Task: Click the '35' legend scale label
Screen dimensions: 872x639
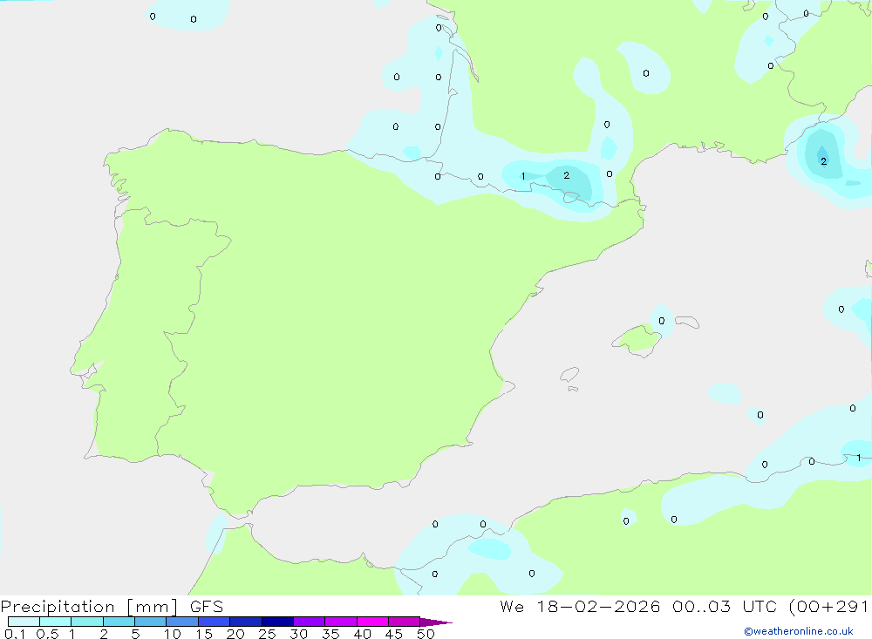Action: pyautogui.click(x=330, y=634)
